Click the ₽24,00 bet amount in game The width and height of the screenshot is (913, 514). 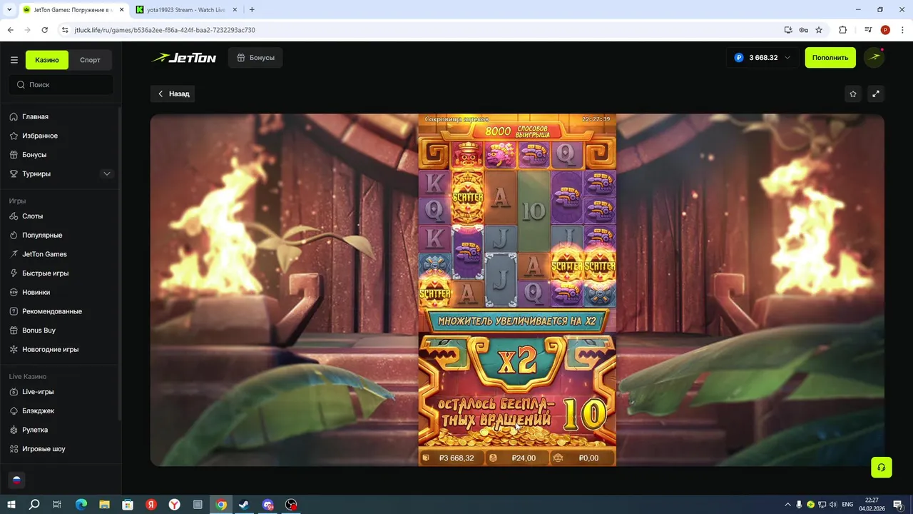[517, 458]
